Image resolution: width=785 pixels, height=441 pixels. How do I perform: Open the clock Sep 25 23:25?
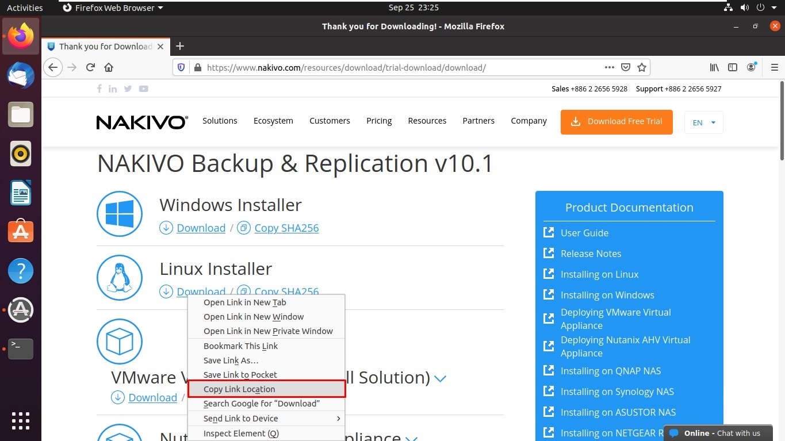coord(413,7)
